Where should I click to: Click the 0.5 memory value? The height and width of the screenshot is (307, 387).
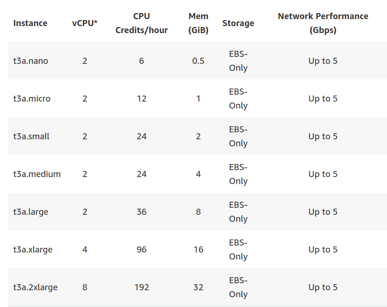(198, 61)
